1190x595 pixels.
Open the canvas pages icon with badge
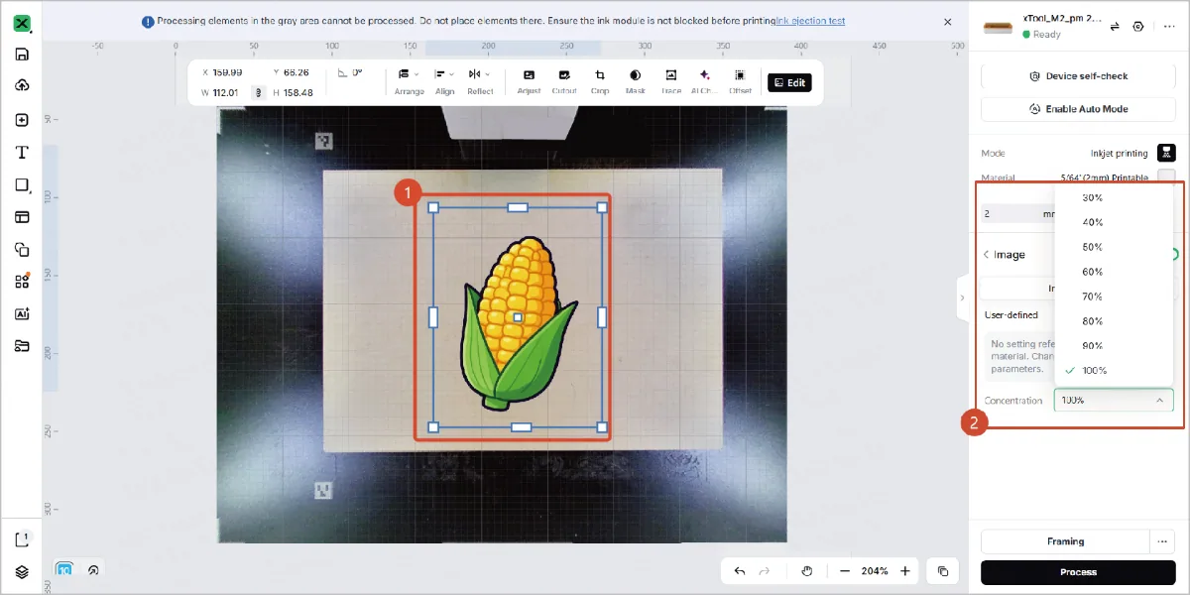[22, 539]
